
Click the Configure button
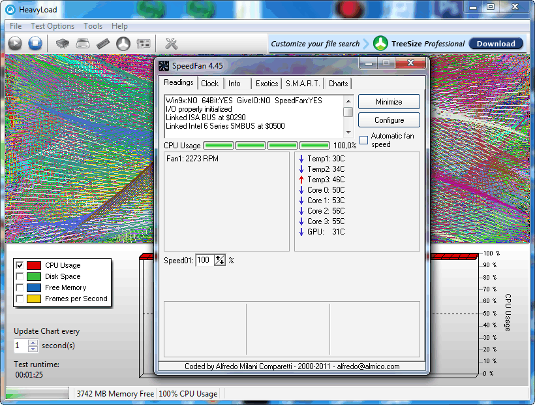(x=389, y=120)
